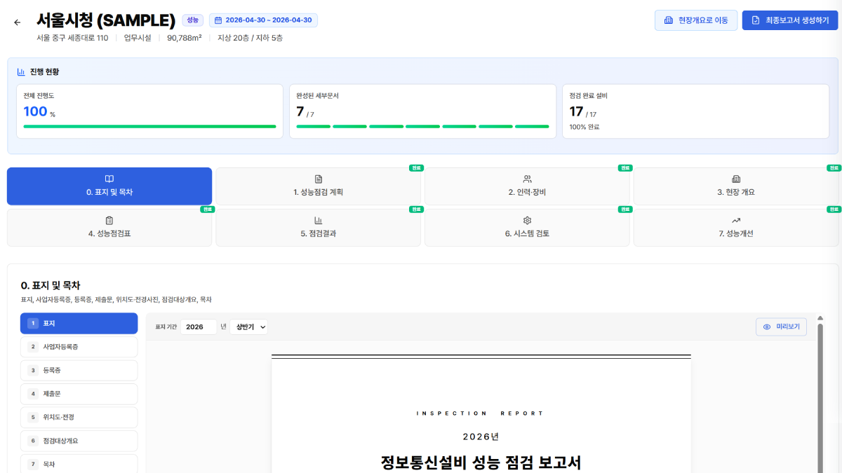842x473 pixels.
Task: Click the 정보통신설비 성능 점검 보고서 title
Action: coord(481,462)
